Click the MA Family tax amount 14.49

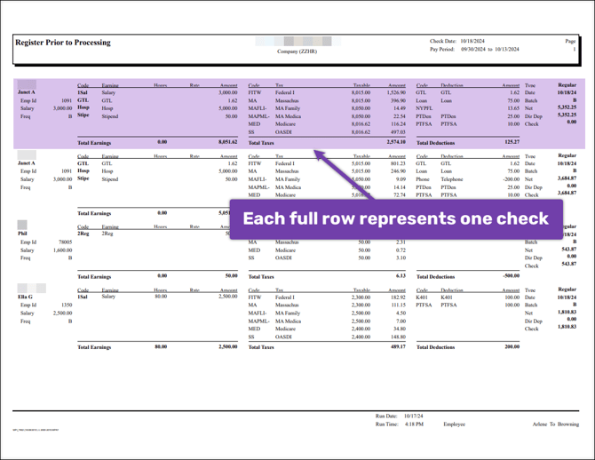click(400, 108)
